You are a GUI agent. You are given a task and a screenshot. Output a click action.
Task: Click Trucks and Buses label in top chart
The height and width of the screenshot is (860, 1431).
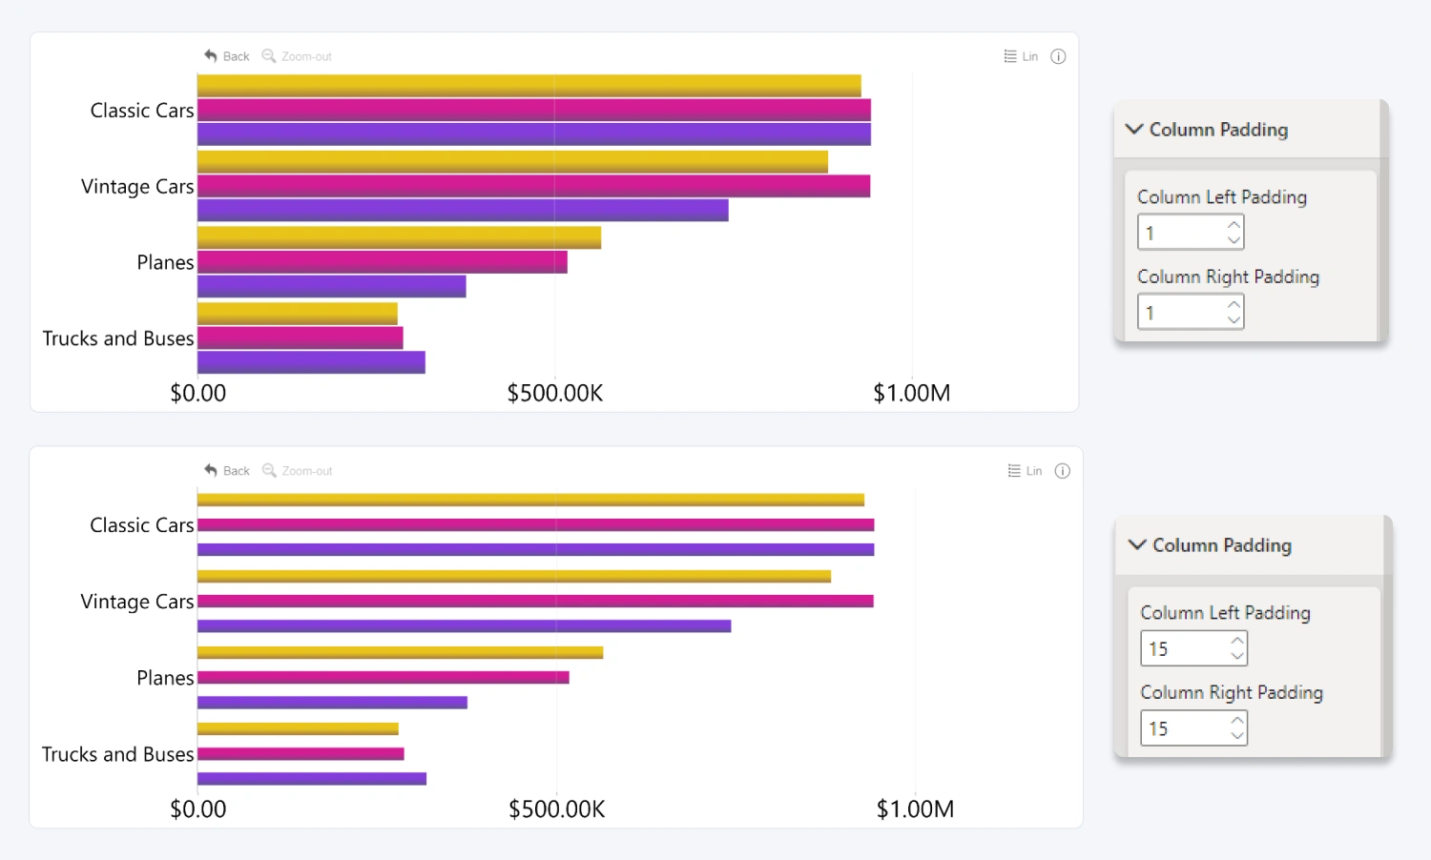(x=118, y=338)
